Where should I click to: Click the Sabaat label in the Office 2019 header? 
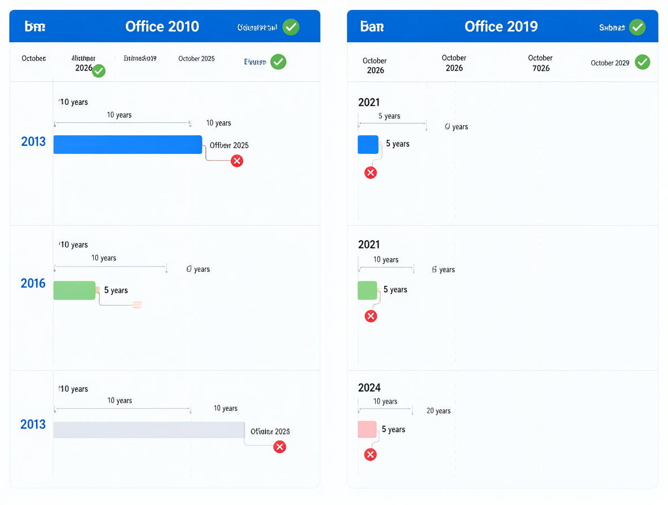612,28
